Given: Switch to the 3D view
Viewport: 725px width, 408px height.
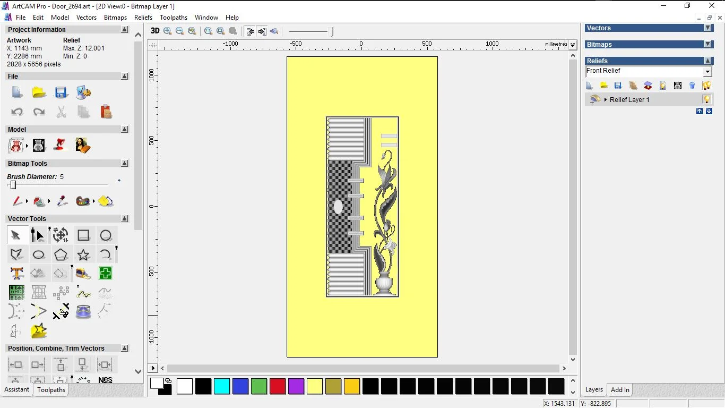Looking at the screenshot, I should tap(154, 31).
